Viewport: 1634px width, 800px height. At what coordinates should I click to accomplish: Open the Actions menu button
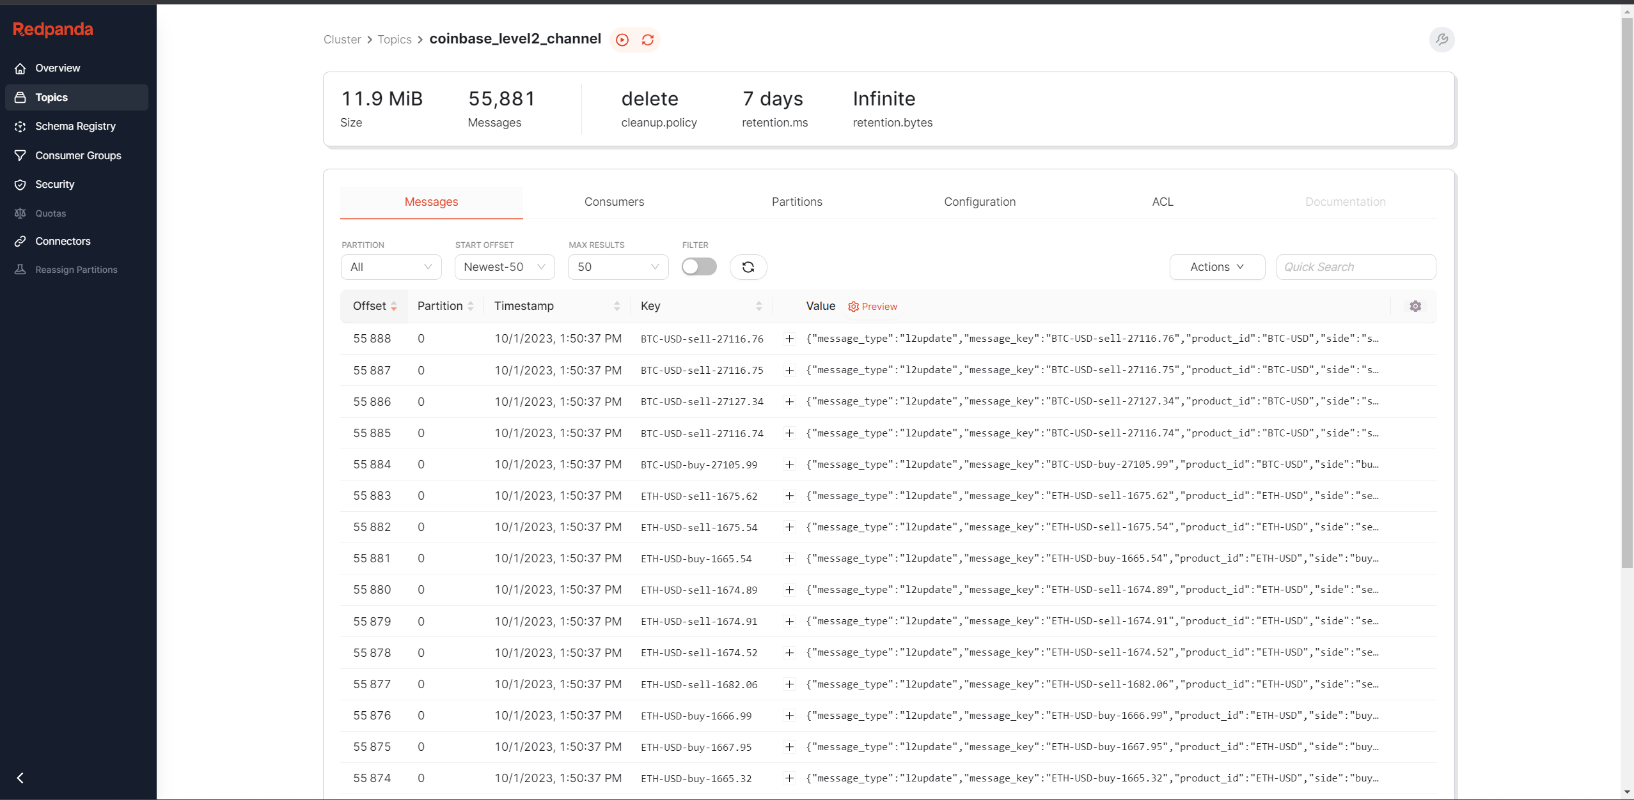(1216, 267)
